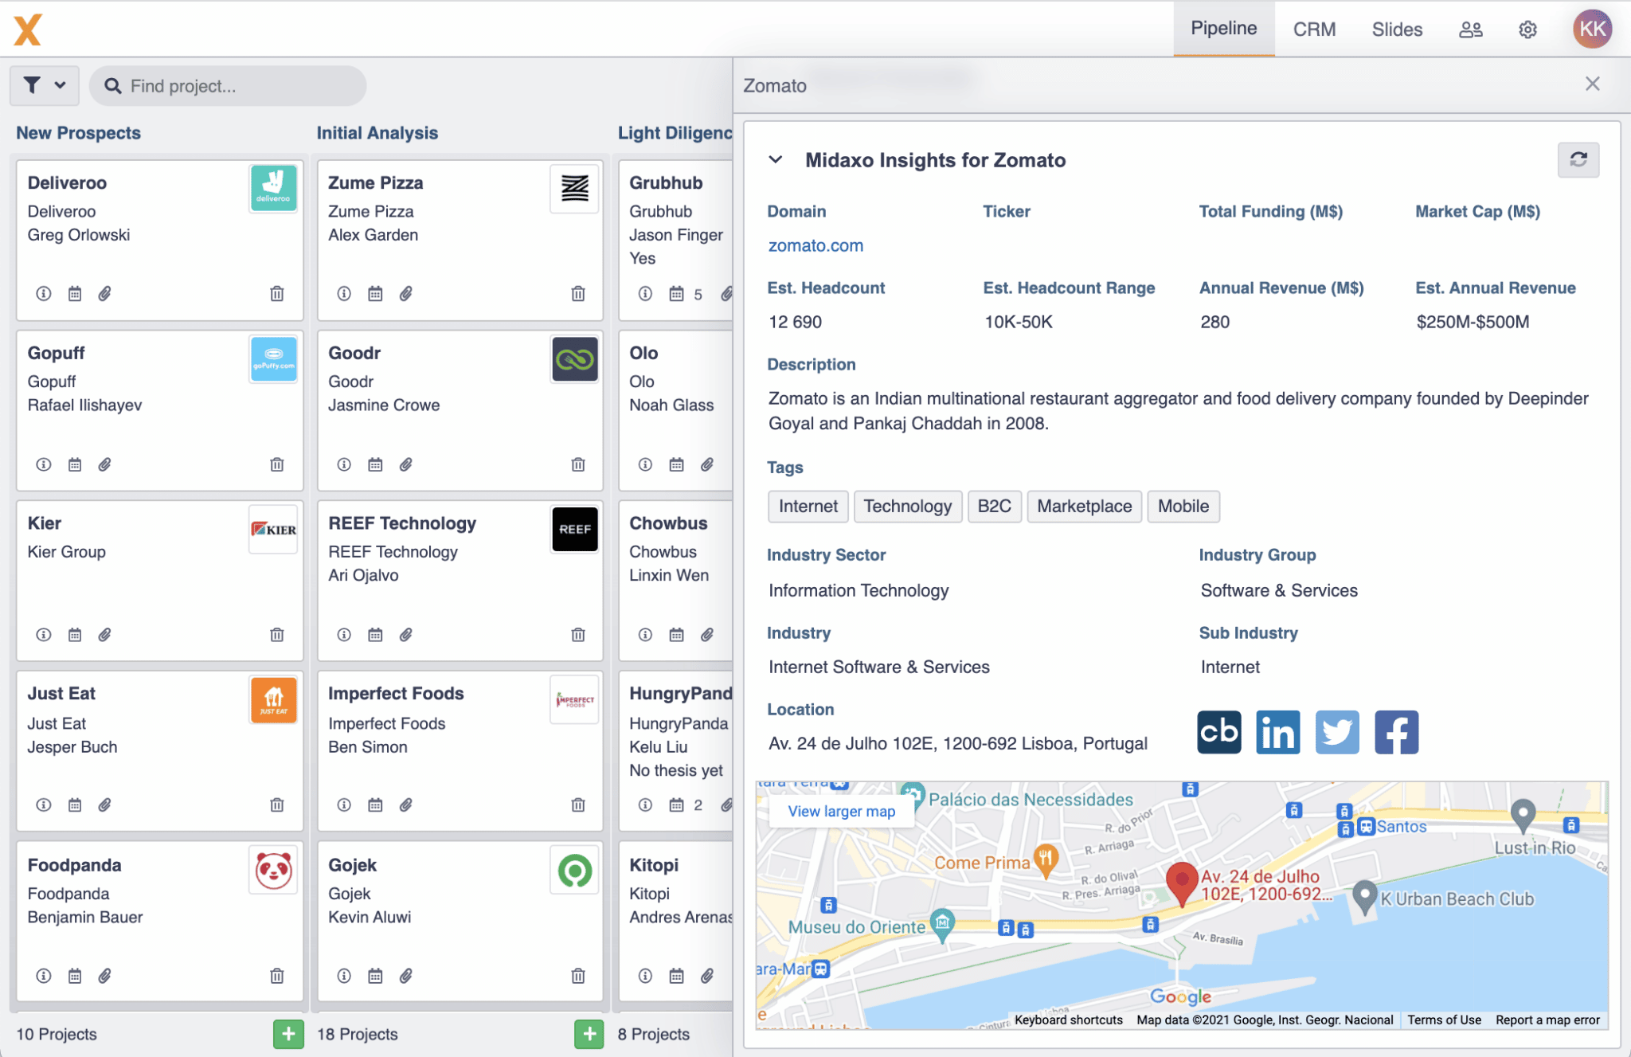Select the Marketplace tag
This screenshot has width=1631, height=1057.
tap(1084, 506)
